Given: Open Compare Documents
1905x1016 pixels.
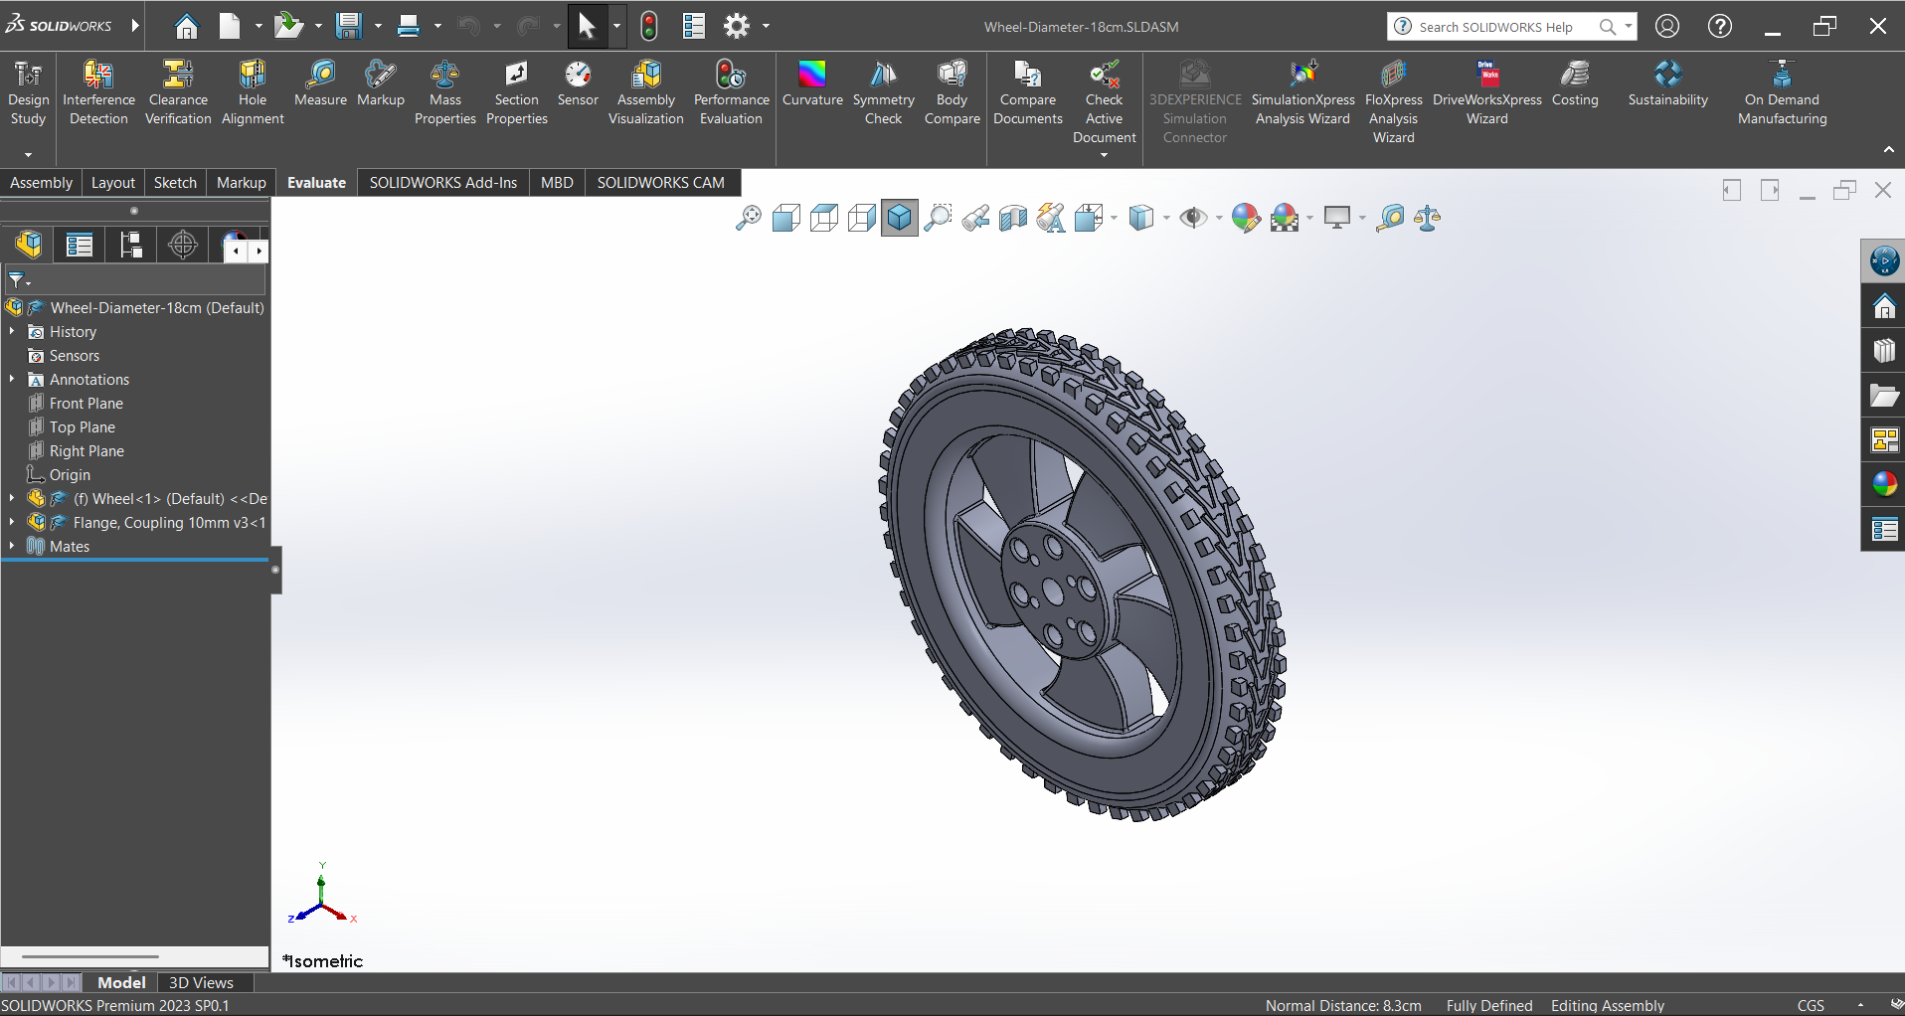Looking at the screenshot, I should 1028,92.
